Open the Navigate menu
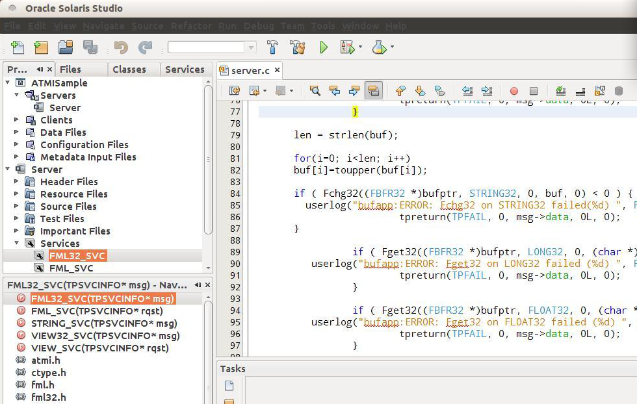This screenshot has width=637, height=404. click(x=103, y=26)
